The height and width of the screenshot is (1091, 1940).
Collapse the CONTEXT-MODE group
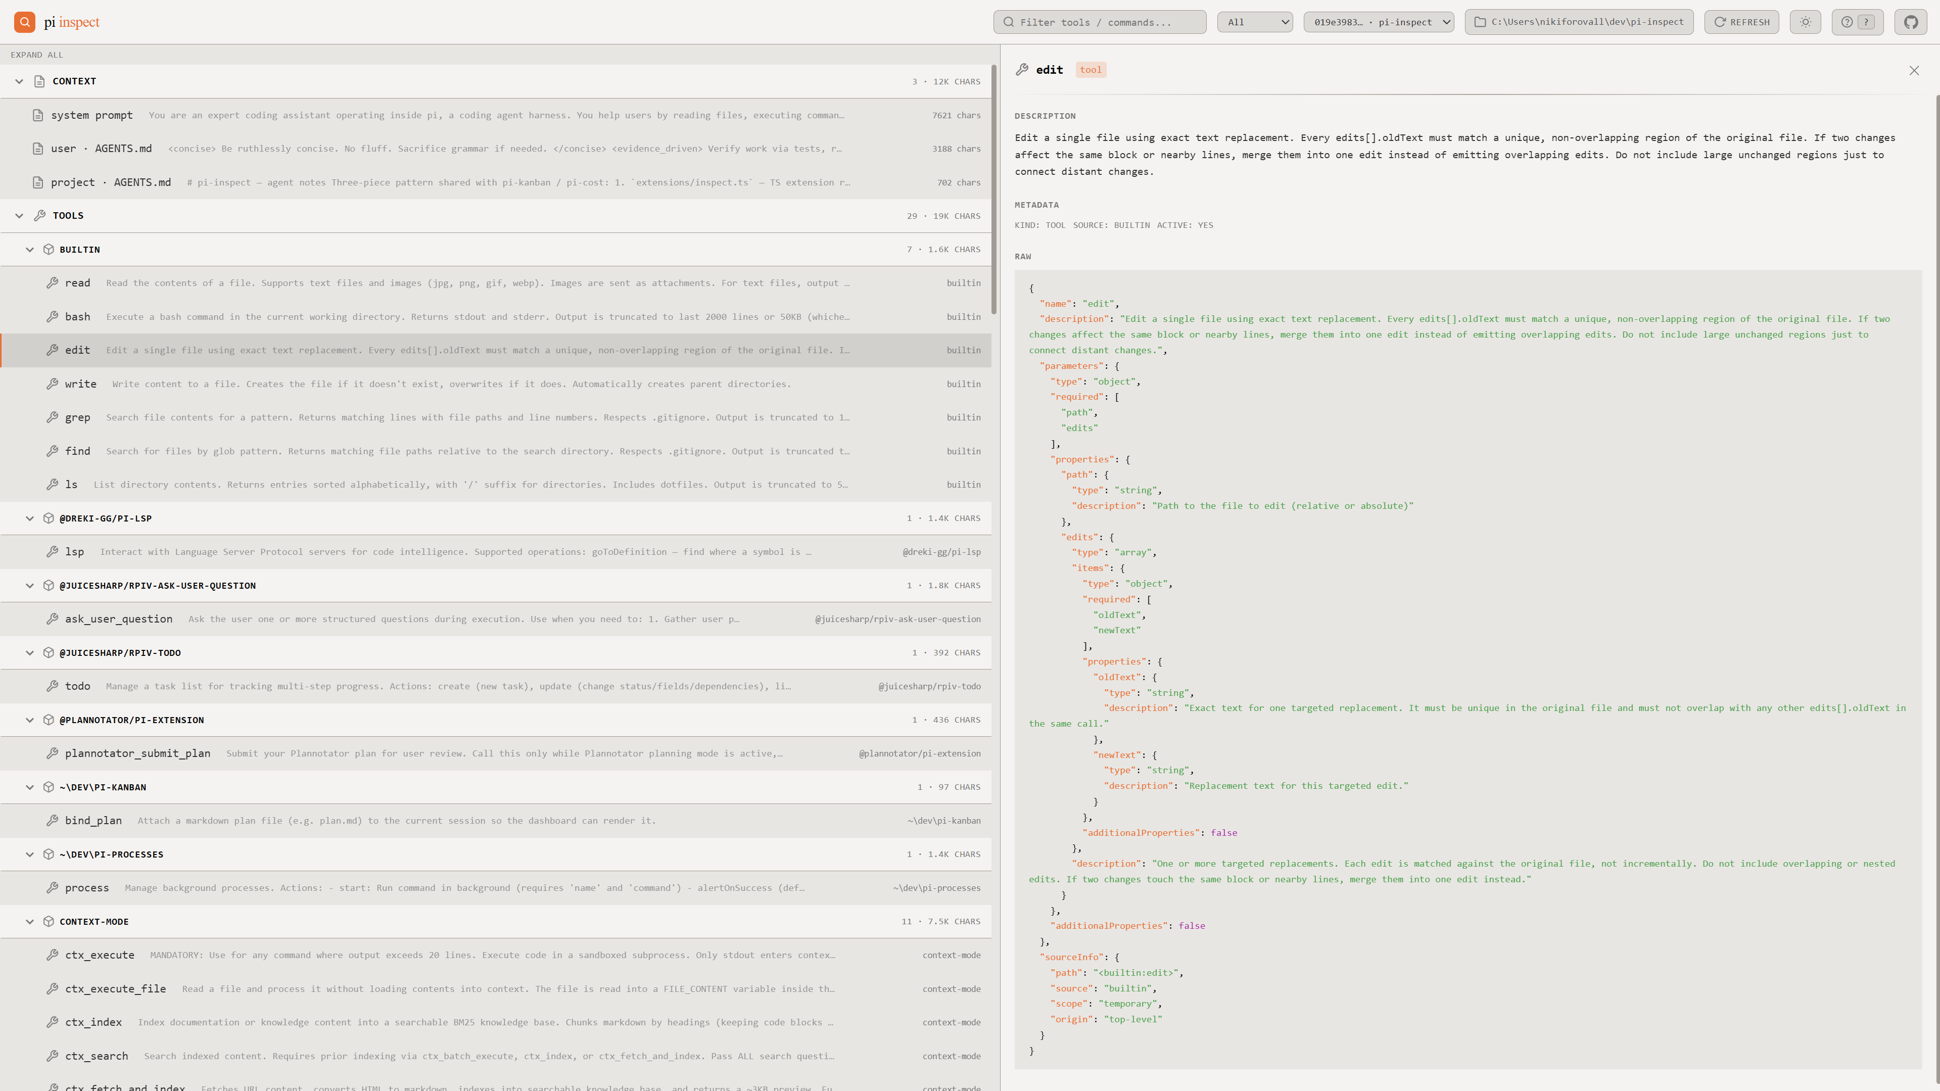(x=30, y=922)
